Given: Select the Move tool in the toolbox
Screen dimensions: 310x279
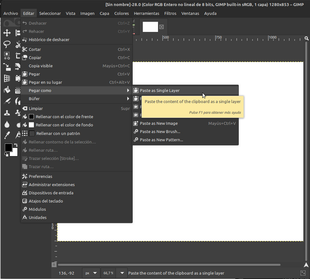Looking at the screenshot, I should pyautogui.click(x=7, y=33).
